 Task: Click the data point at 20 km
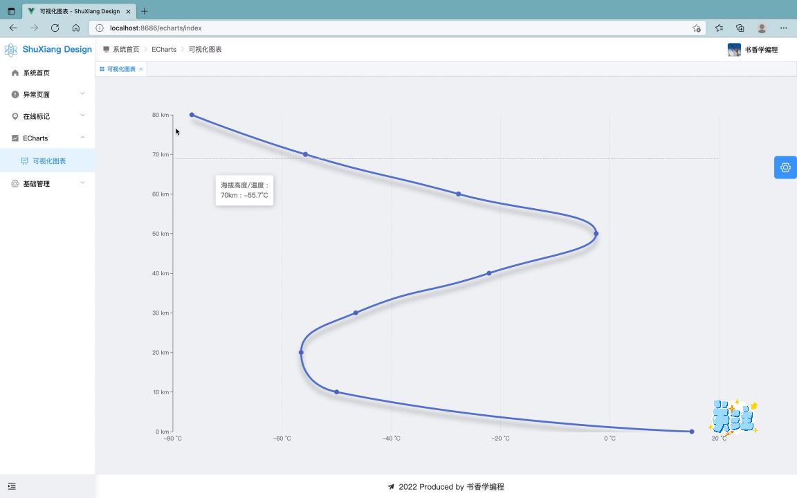pyautogui.click(x=301, y=352)
